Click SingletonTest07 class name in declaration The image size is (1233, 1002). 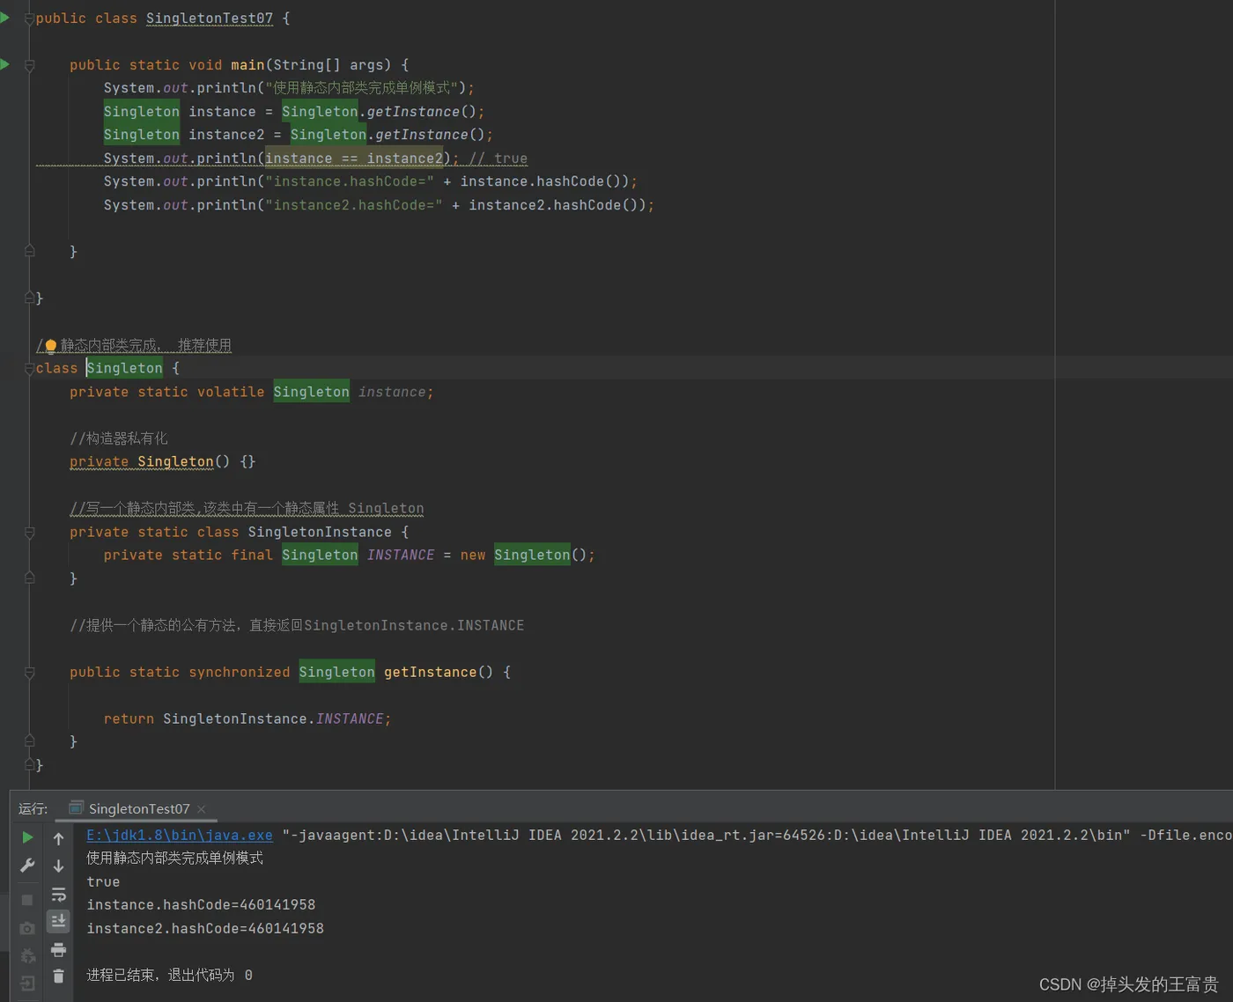pyautogui.click(x=210, y=18)
